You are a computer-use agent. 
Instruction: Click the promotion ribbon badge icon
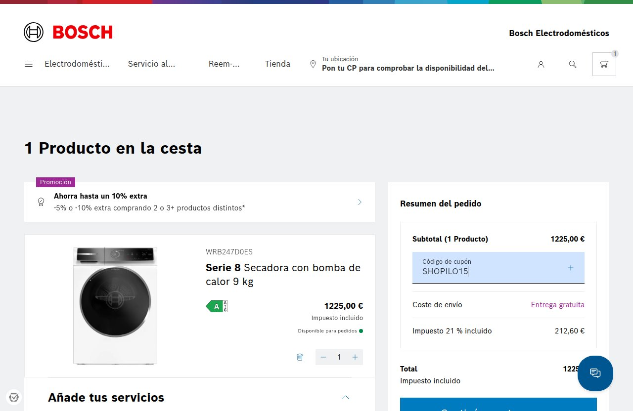(x=41, y=202)
